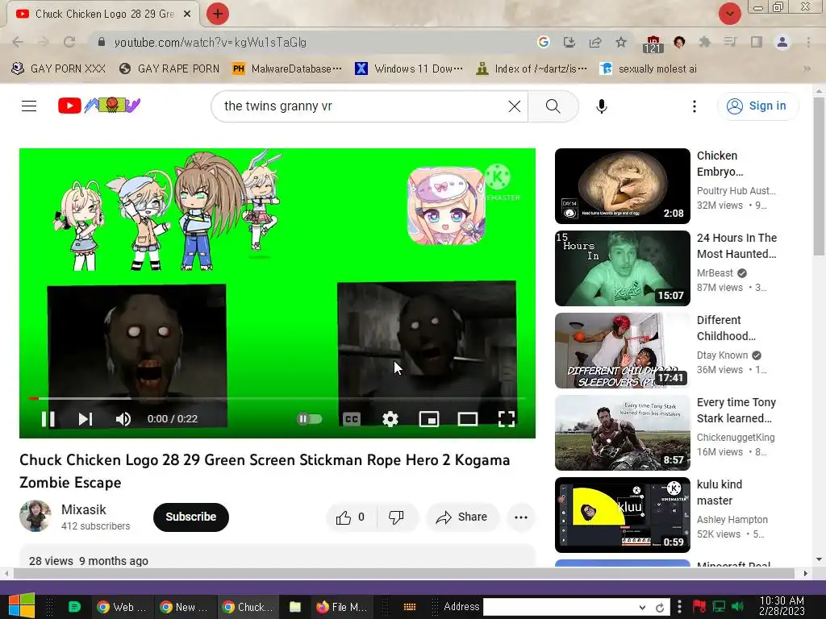
Task: Open the extensions puzzle icon
Action: pyautogui.click(x=704, y=42)
